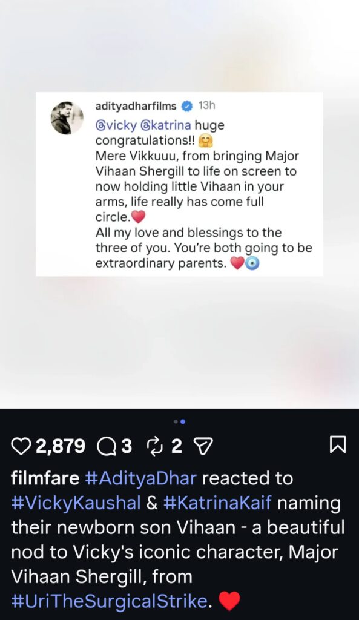Tap the 13h timestamp
Image resolution: width=359 pixels, height=620 pixels.
[x=207, y=105]
